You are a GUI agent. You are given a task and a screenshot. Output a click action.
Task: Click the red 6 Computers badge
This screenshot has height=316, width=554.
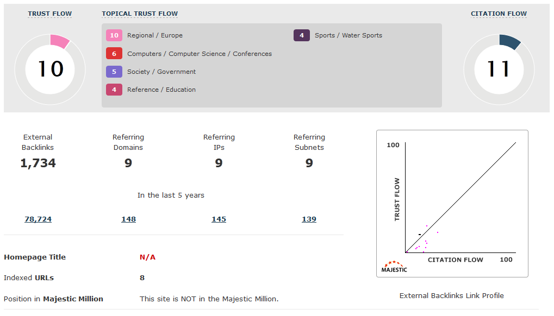pyautogui.click(x=114, y=54)
